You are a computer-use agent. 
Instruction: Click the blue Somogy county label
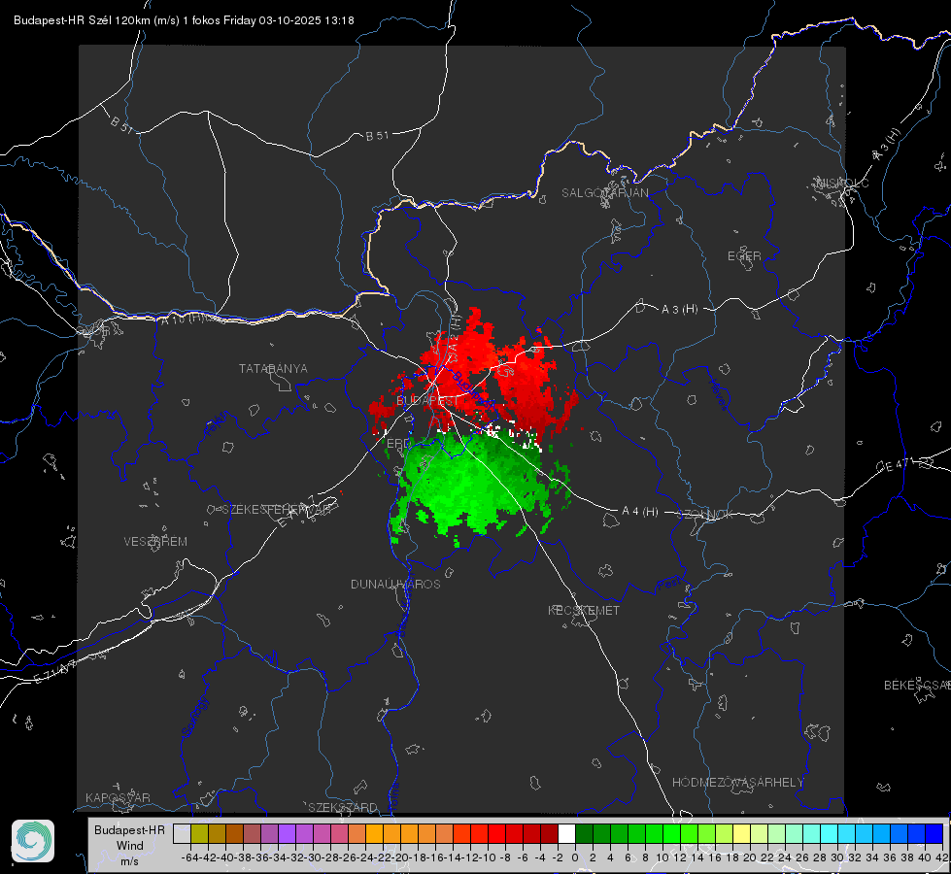[195, 717]
